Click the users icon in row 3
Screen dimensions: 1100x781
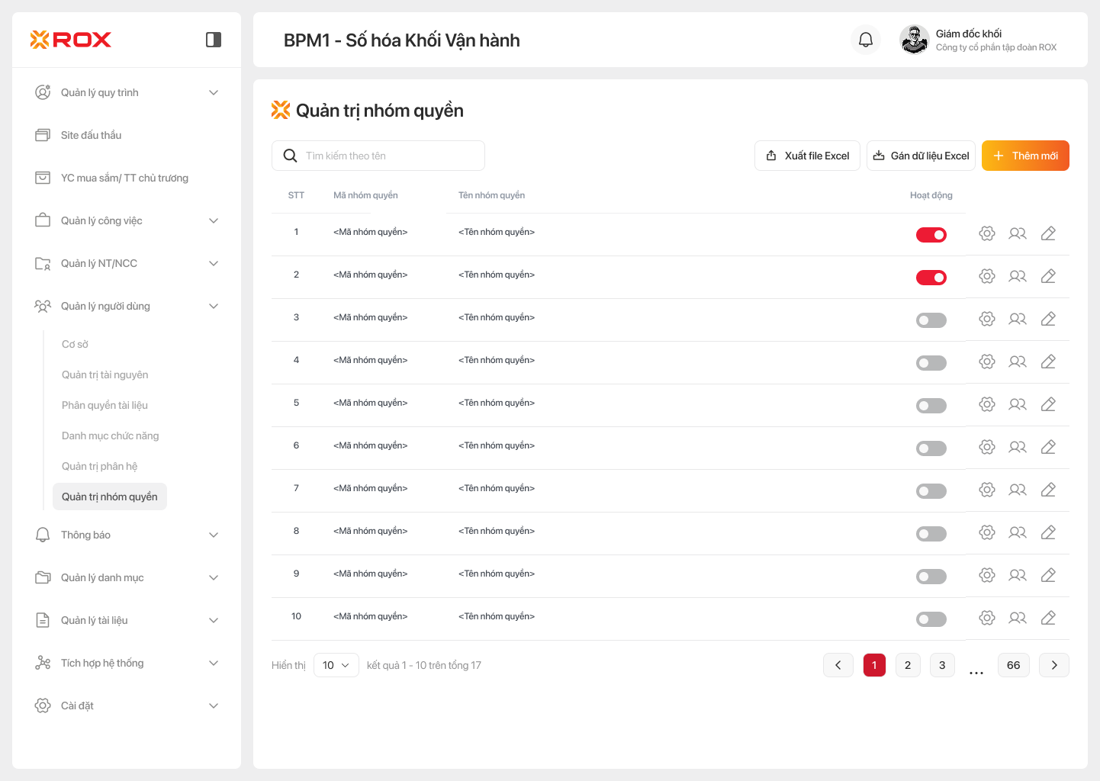pos(1018,319)
